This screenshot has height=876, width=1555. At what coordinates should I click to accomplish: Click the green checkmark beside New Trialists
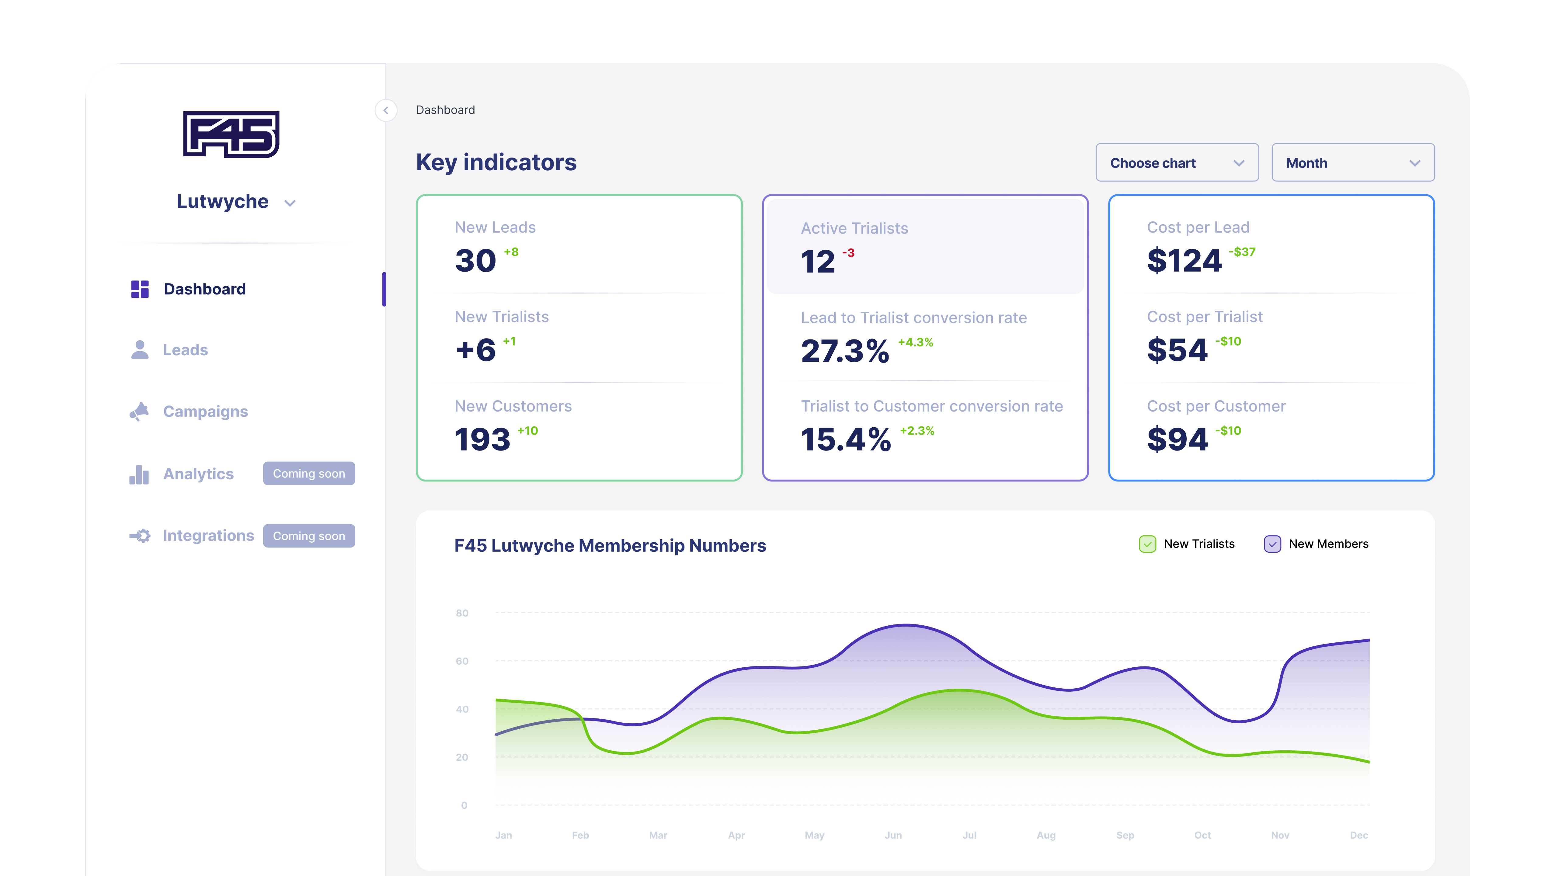click(1147, 544)
